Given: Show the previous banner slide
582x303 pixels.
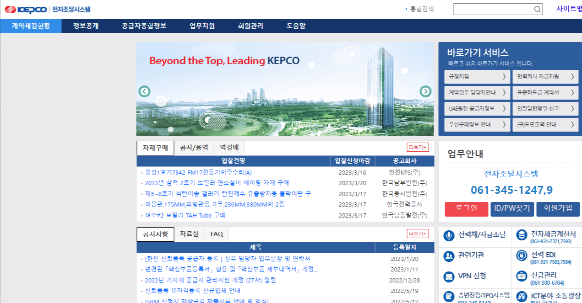Looking at the screenshot, I should point(145,91).
